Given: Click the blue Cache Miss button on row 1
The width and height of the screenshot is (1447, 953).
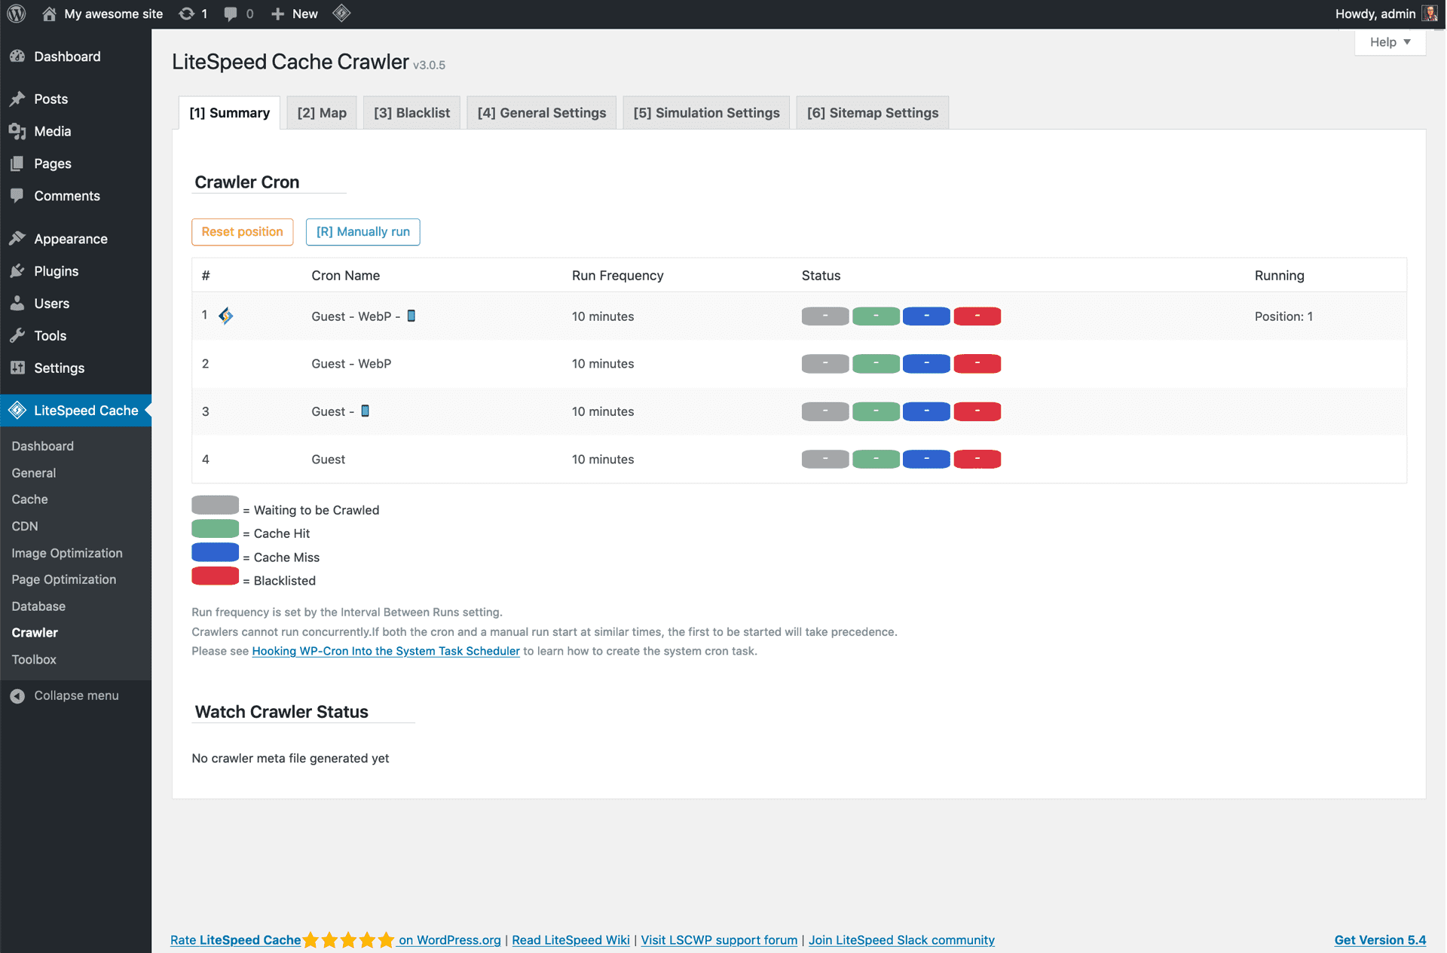Looking at the screenshot, I should click(925, 316).
